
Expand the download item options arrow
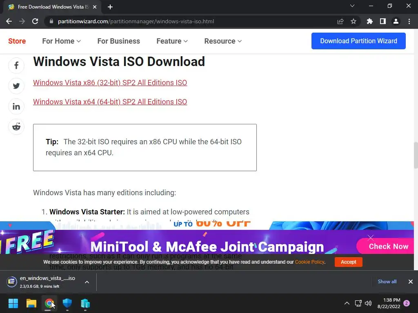coord(87,282)
